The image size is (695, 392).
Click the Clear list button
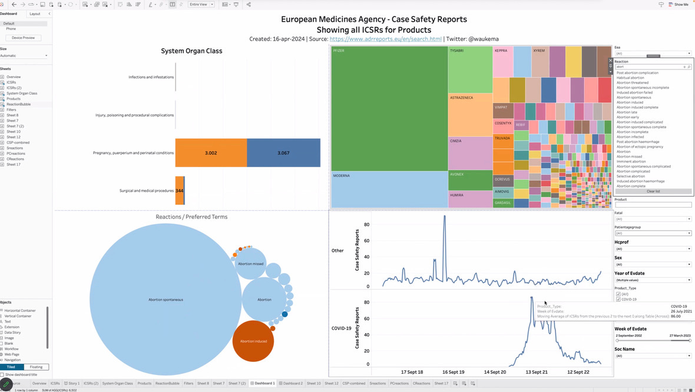tap(653, 191)
